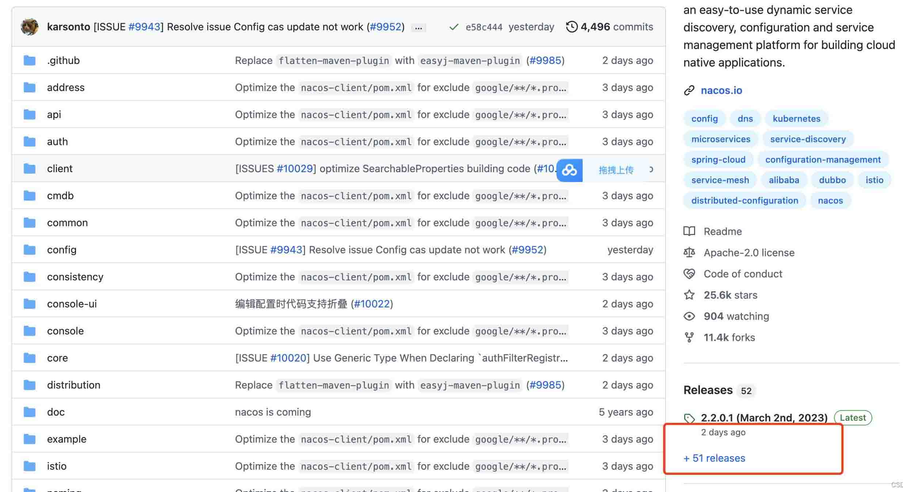Open the config directory
Viewport: 903px width, 492px height.
coord(62,250)
